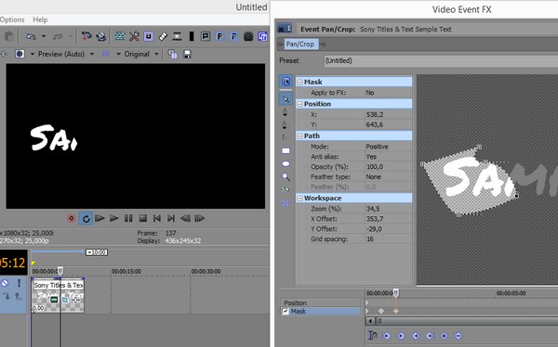Click the Normal Edit tool icon
This screenshot has height=347, width=558.
86,36
